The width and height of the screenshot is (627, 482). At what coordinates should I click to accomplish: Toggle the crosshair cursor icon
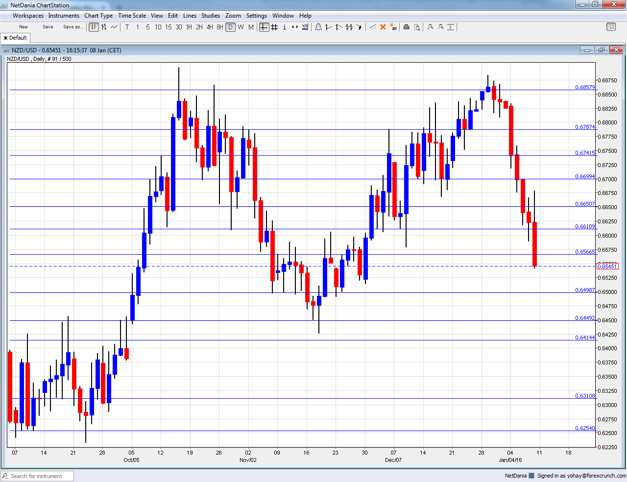[x=265, y=27]
